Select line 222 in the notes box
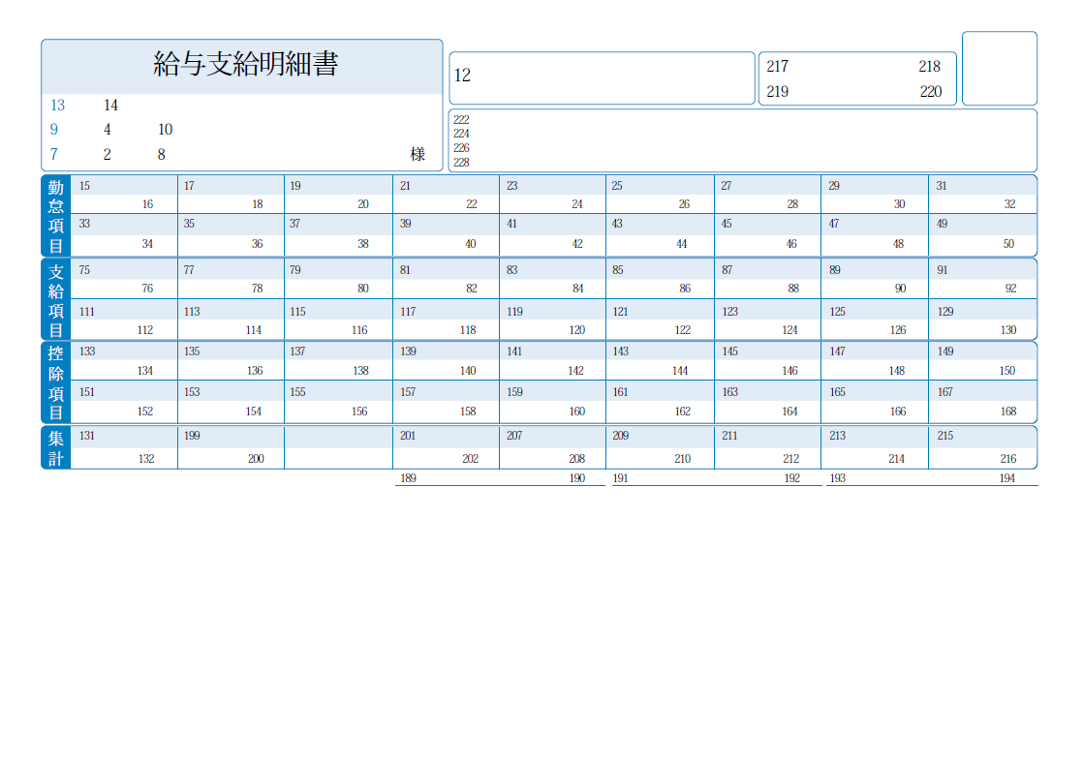Viewport: 1083px width, 763px height. tap(461, 120)
